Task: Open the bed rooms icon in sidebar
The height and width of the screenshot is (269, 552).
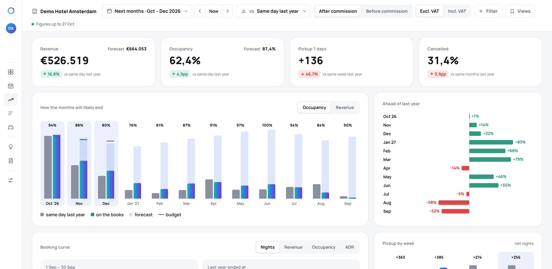Action: point(11,127)
